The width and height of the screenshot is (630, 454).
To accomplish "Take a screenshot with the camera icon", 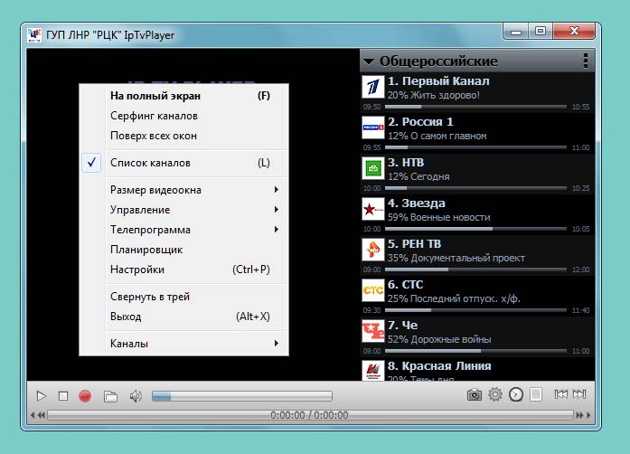I will tap(474, 394).
